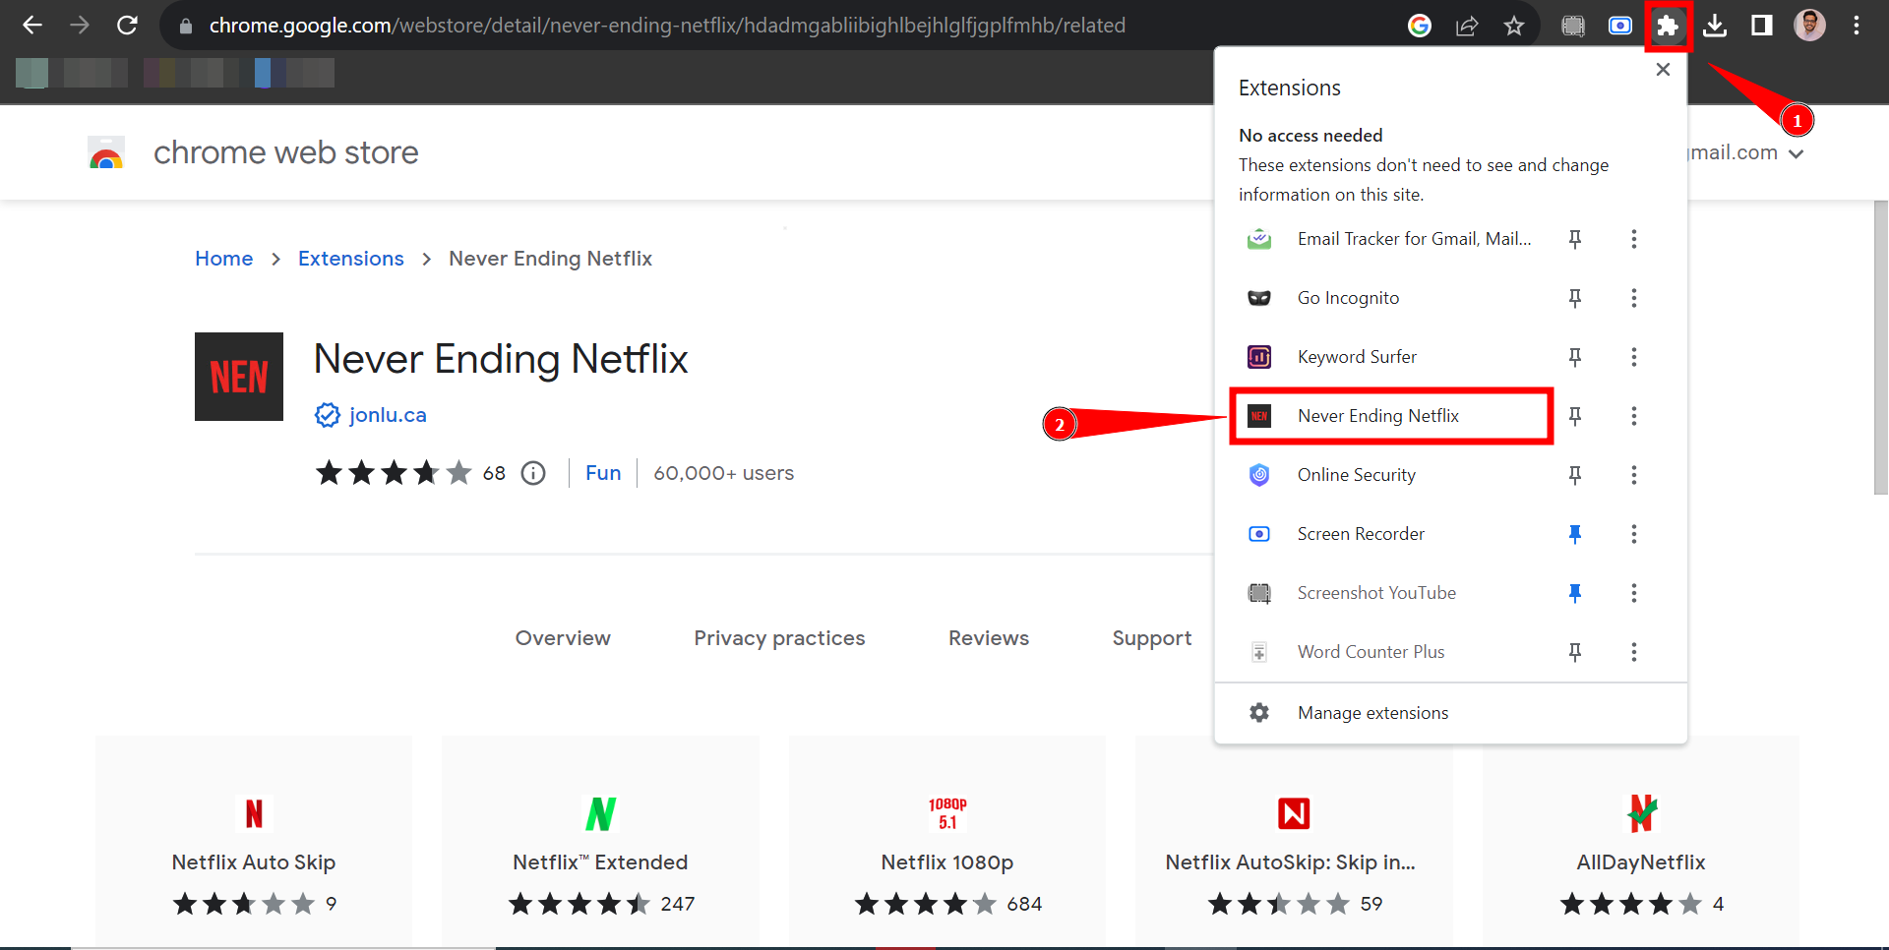1889x950 pixels.
Task: Click the Google Lens icon in address bar
Action: click(1420, 25)
